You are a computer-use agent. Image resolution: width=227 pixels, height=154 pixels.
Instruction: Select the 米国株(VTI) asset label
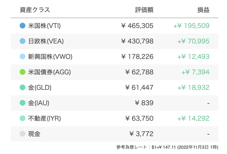pyautogui.click(x=44, y=26)
